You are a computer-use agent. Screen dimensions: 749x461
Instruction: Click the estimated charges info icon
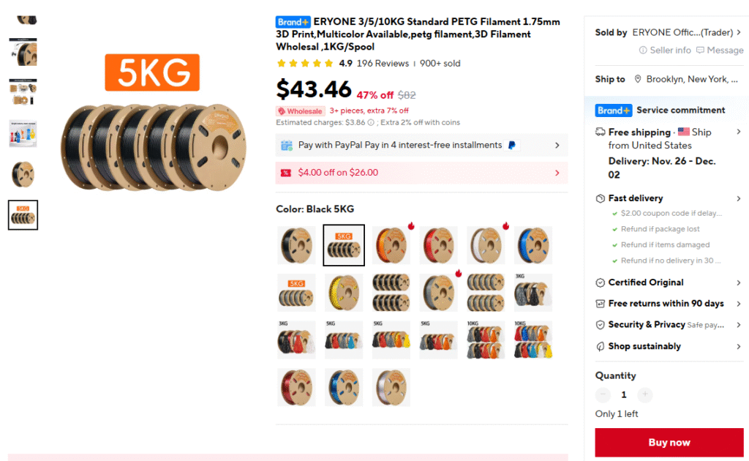click(371, 122)
